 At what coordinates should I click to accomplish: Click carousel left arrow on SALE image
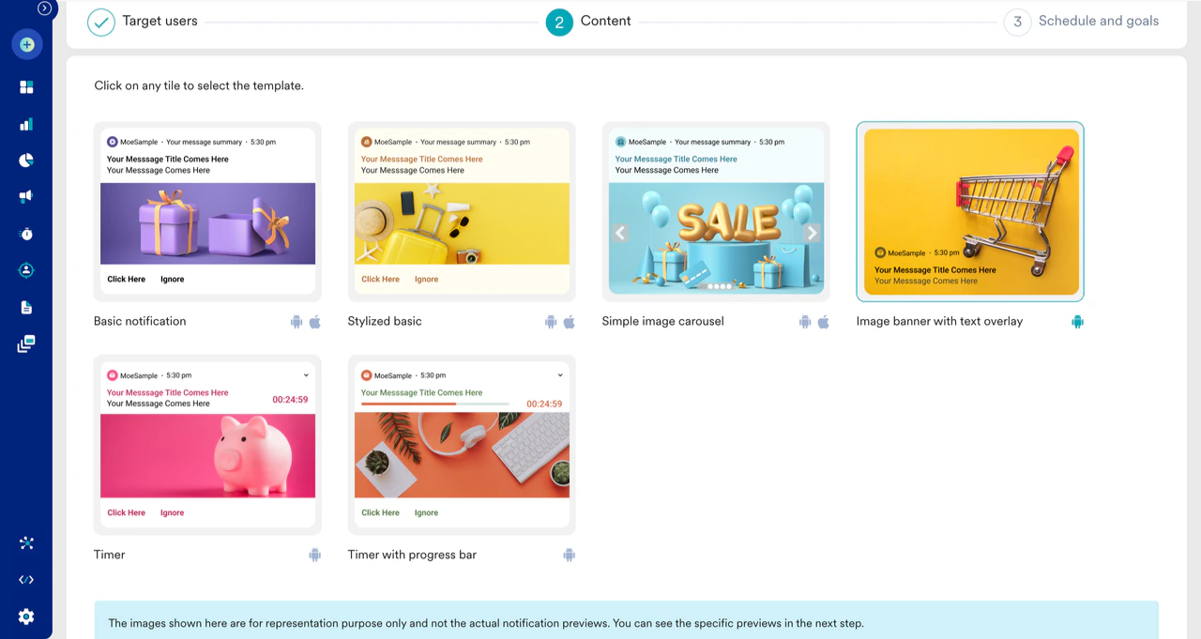point(620,233)
